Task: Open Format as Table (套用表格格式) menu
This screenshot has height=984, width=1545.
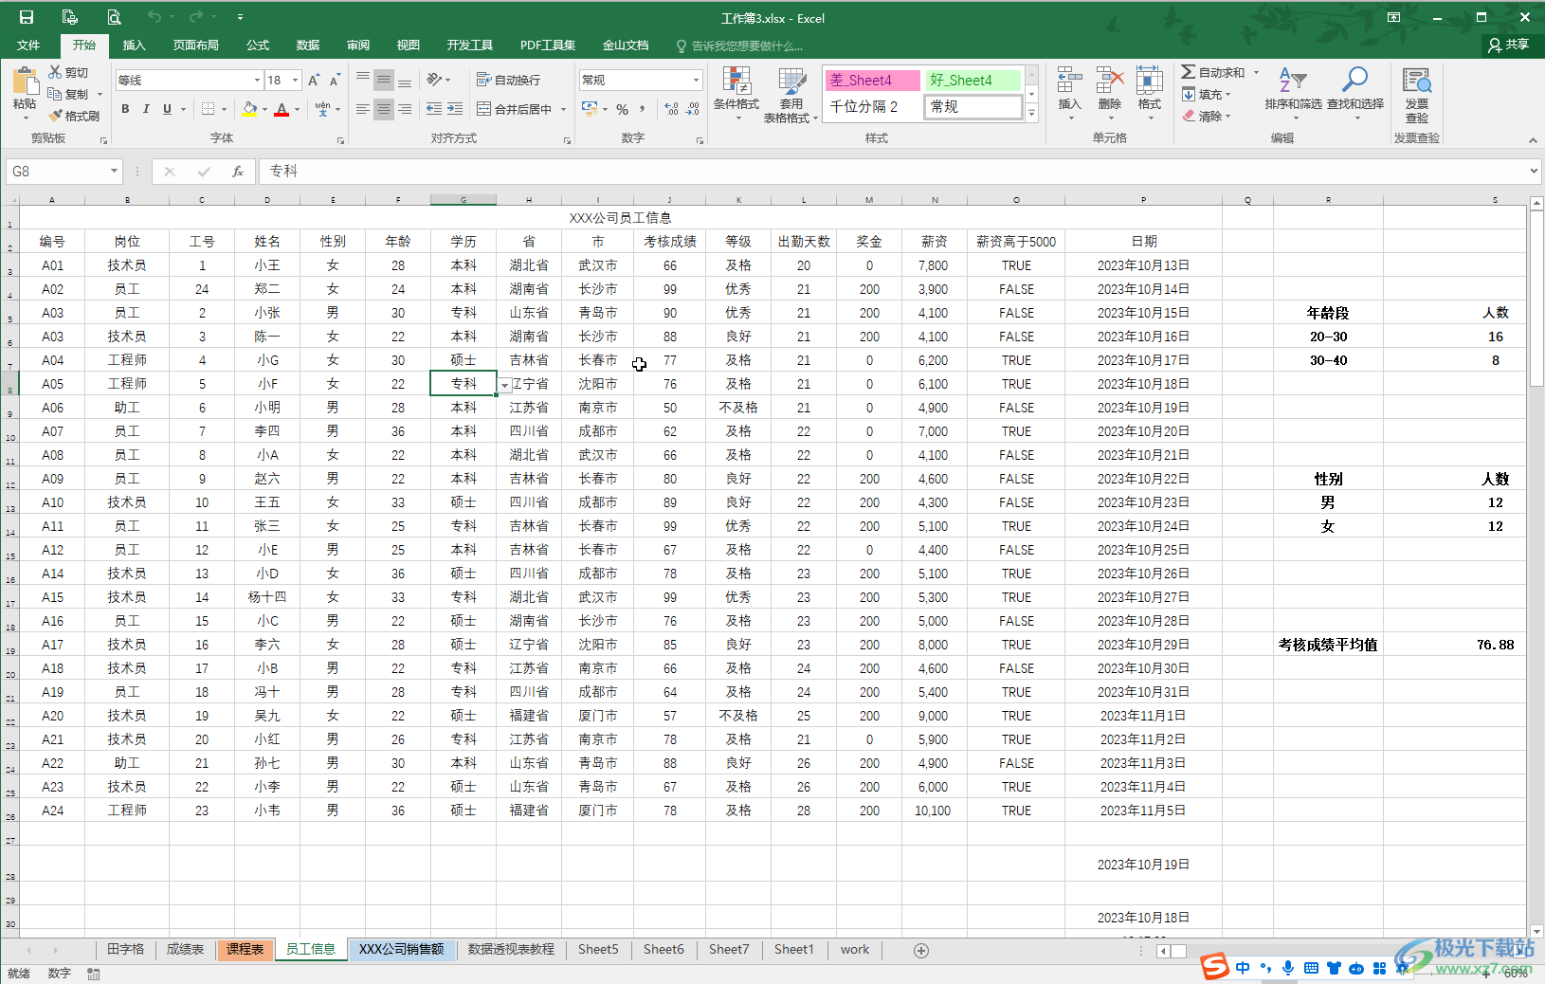Action: click(790, 95)
